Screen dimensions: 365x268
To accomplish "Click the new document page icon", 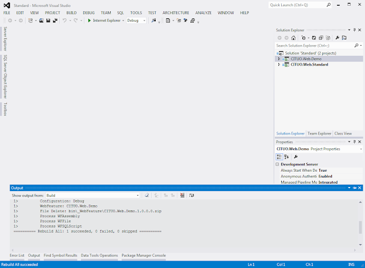I will tap(168, 21).
